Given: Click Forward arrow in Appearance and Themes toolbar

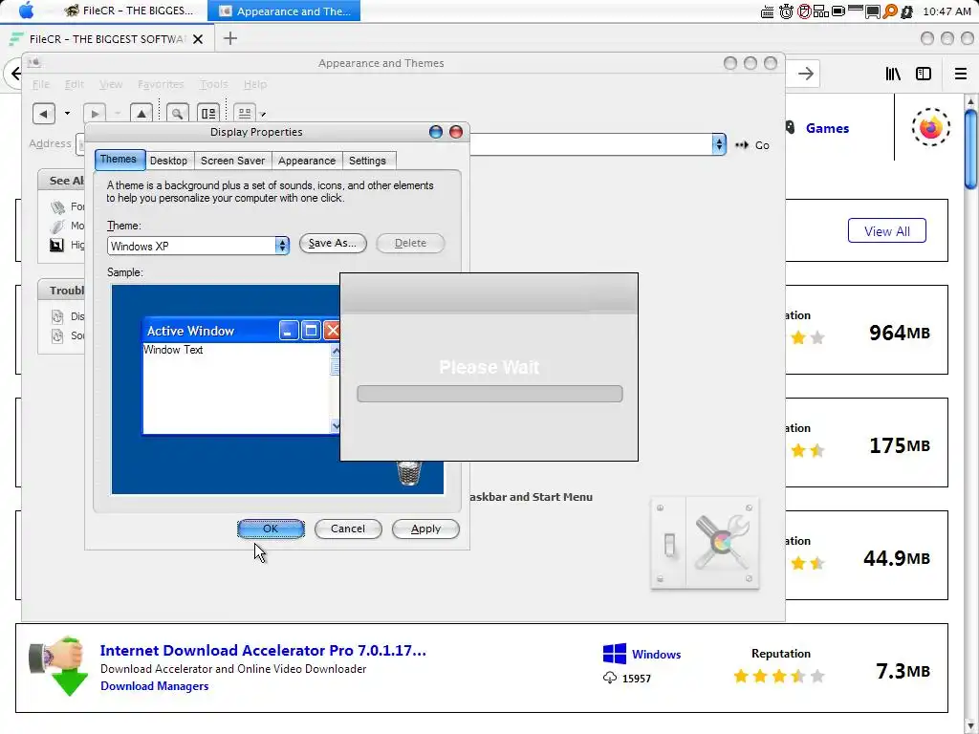Looking at the screenshot, I should (x=95, y=114).
